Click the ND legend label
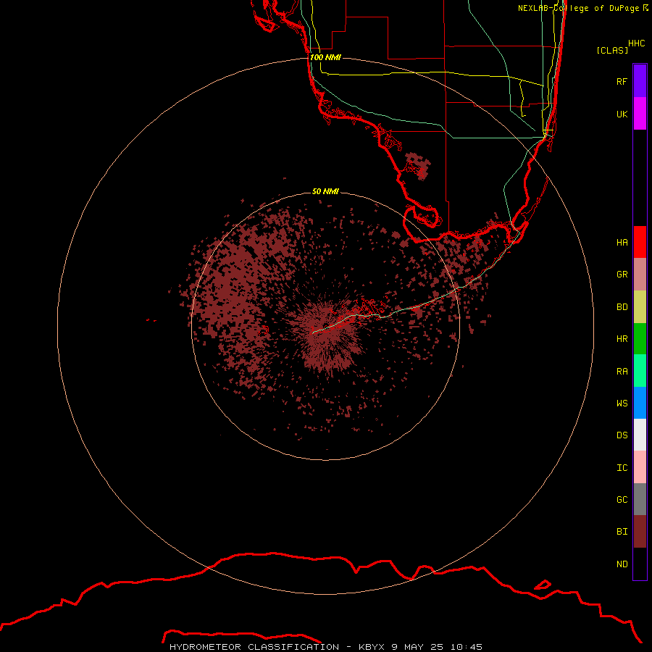The image size is (652, 652). point(622,564)
